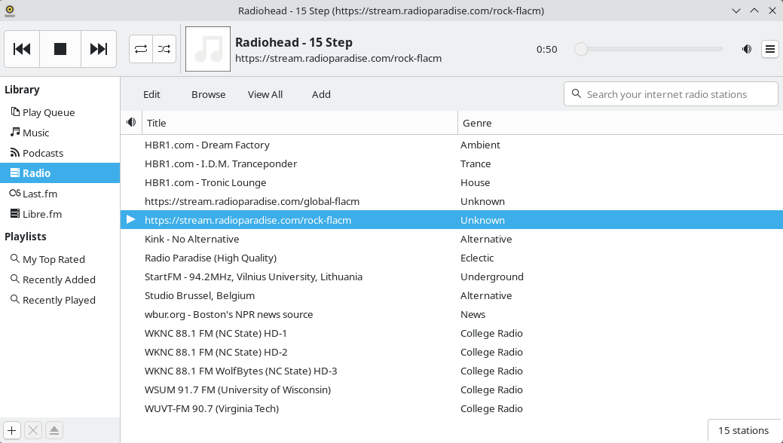Click the Eclectic genre cell
Screen dimensions: 783x443
click(477, 258)
